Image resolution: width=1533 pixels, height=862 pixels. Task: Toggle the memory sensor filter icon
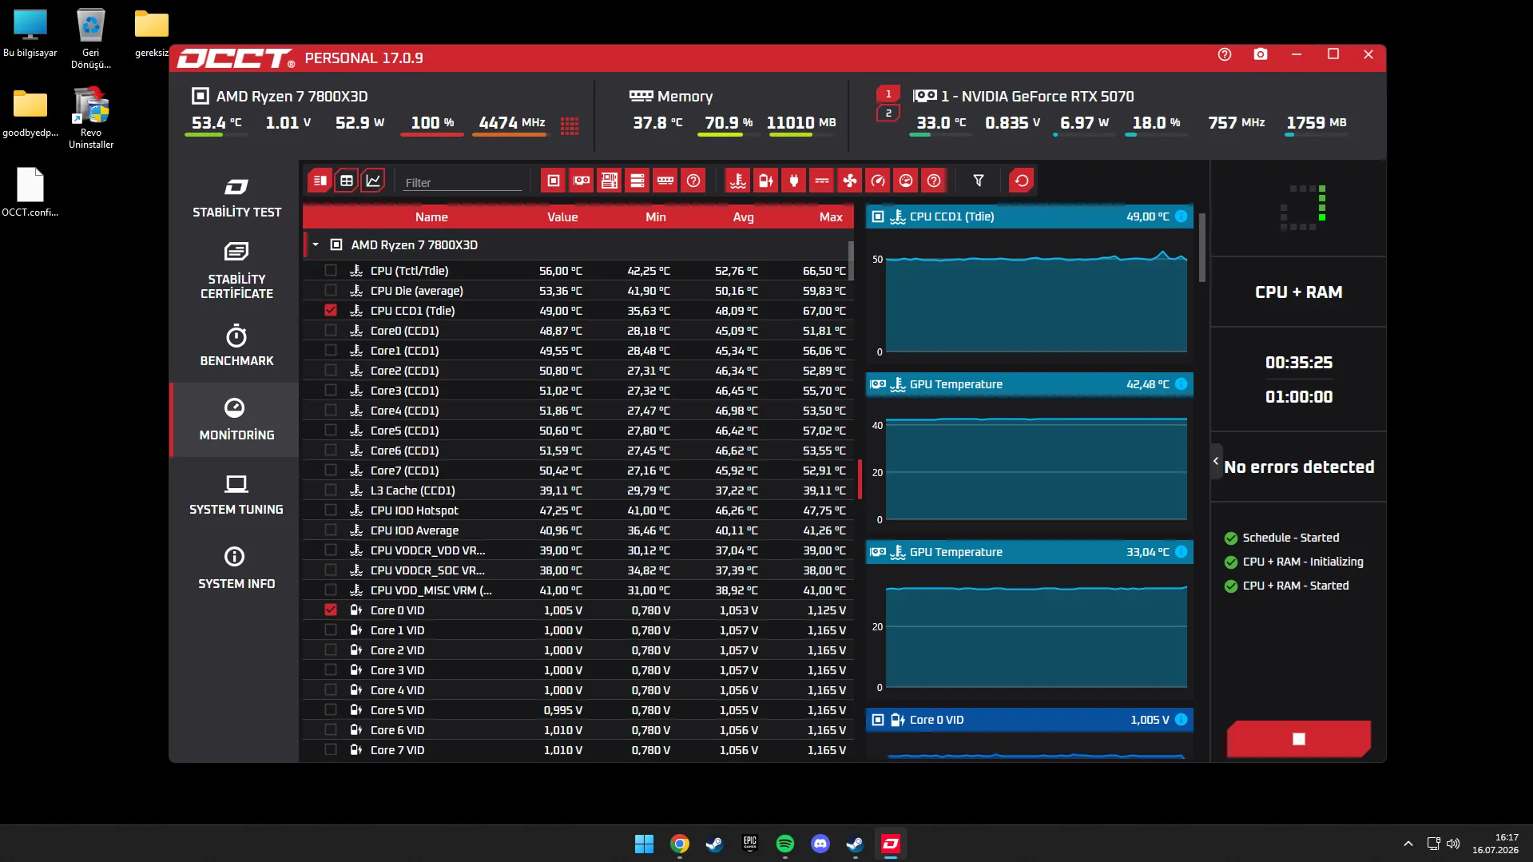665,181
